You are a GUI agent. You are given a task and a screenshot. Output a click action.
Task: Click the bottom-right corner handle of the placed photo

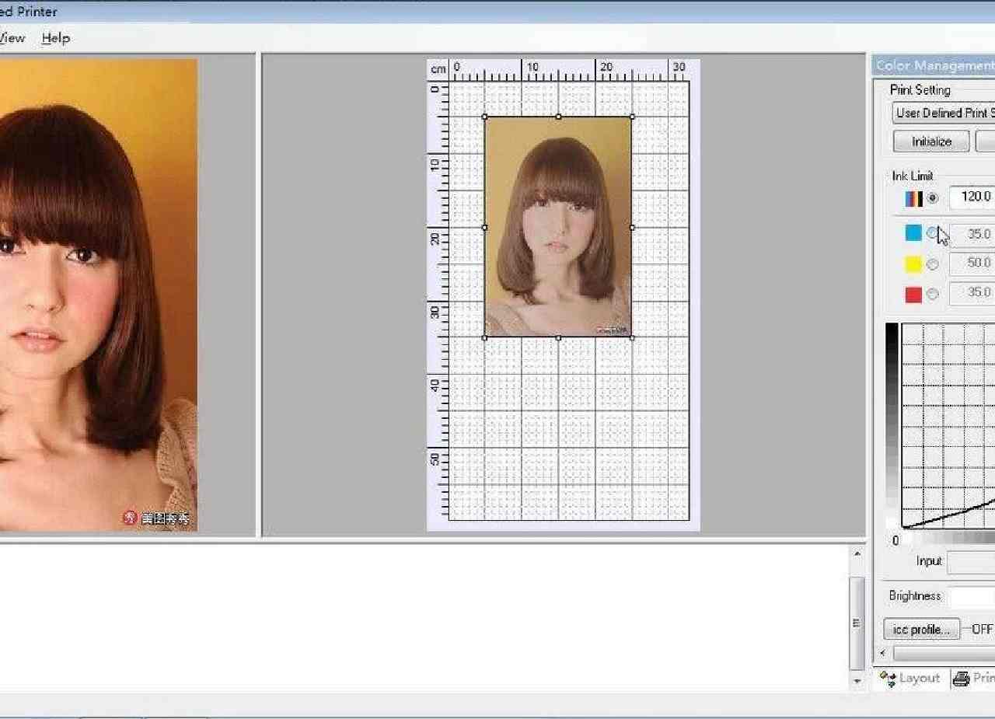632,337
